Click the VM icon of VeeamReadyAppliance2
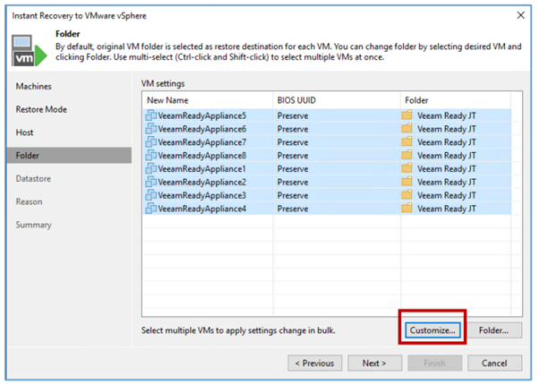This screenshot has height=384, width=539. pos(151,182)
